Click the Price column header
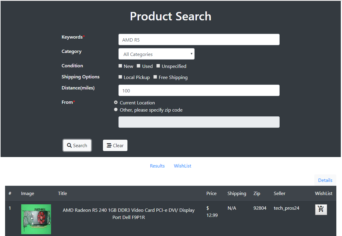This screenshot has width=342, height=236. point(211,194)
